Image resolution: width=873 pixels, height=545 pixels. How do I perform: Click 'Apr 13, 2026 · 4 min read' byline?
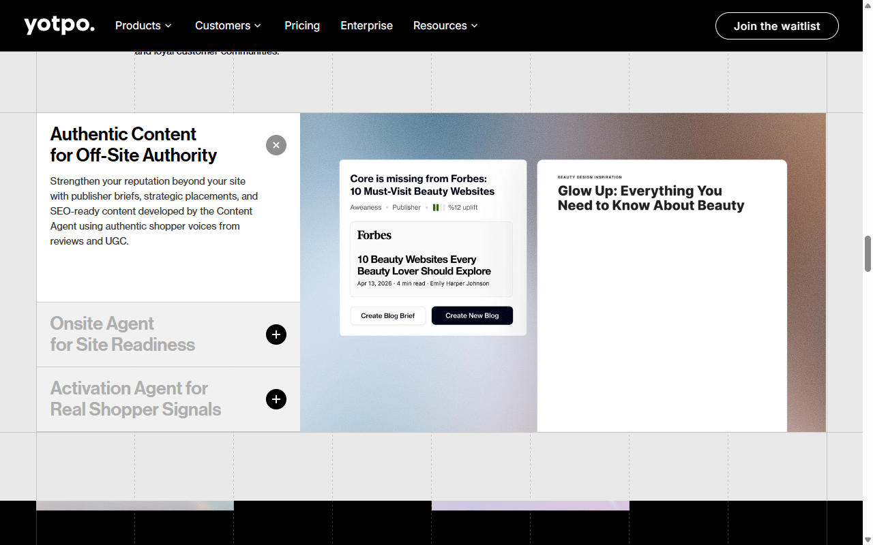(423, 283)
